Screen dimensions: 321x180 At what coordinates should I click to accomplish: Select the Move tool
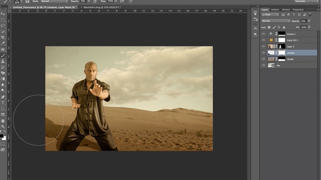click(3, 14)
